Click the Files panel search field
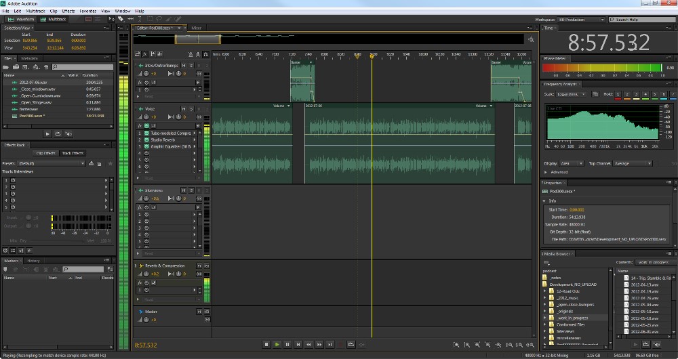This screenshot has width=678, height=359. point(82,67)
